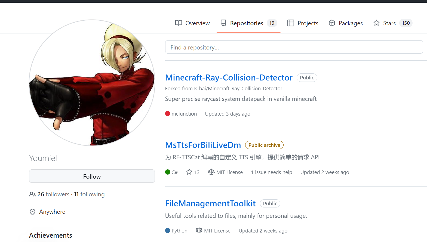Click the Youmiel profile avatar
This screenshot has height=242, width=427.
[92, 83]
